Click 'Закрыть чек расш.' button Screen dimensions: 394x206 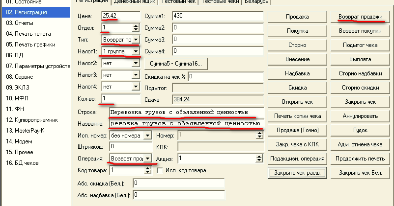tap(297, 173)
